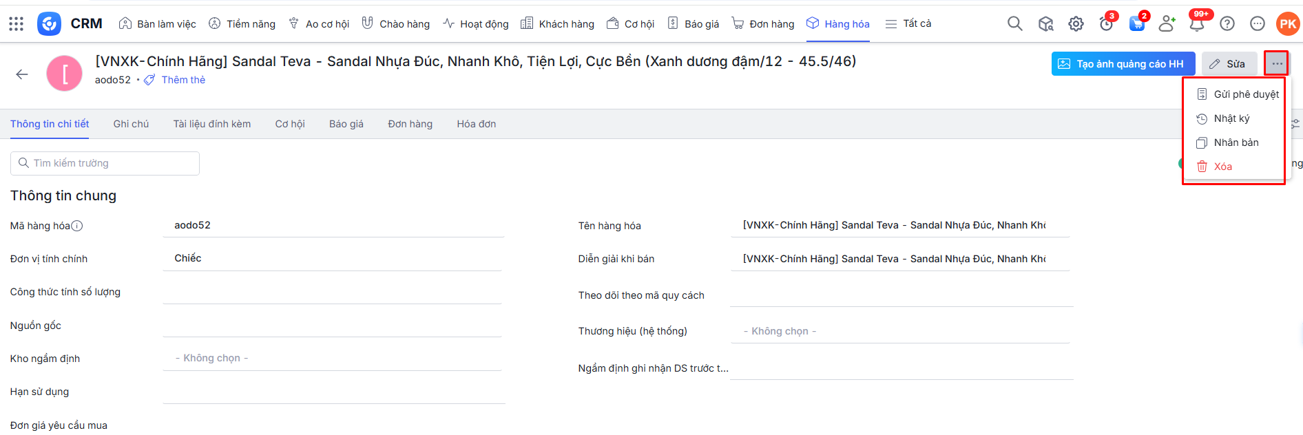Click the add user icon in header
The height and width of the screenshot is (435, 1303).
[x=1167, y=24]
